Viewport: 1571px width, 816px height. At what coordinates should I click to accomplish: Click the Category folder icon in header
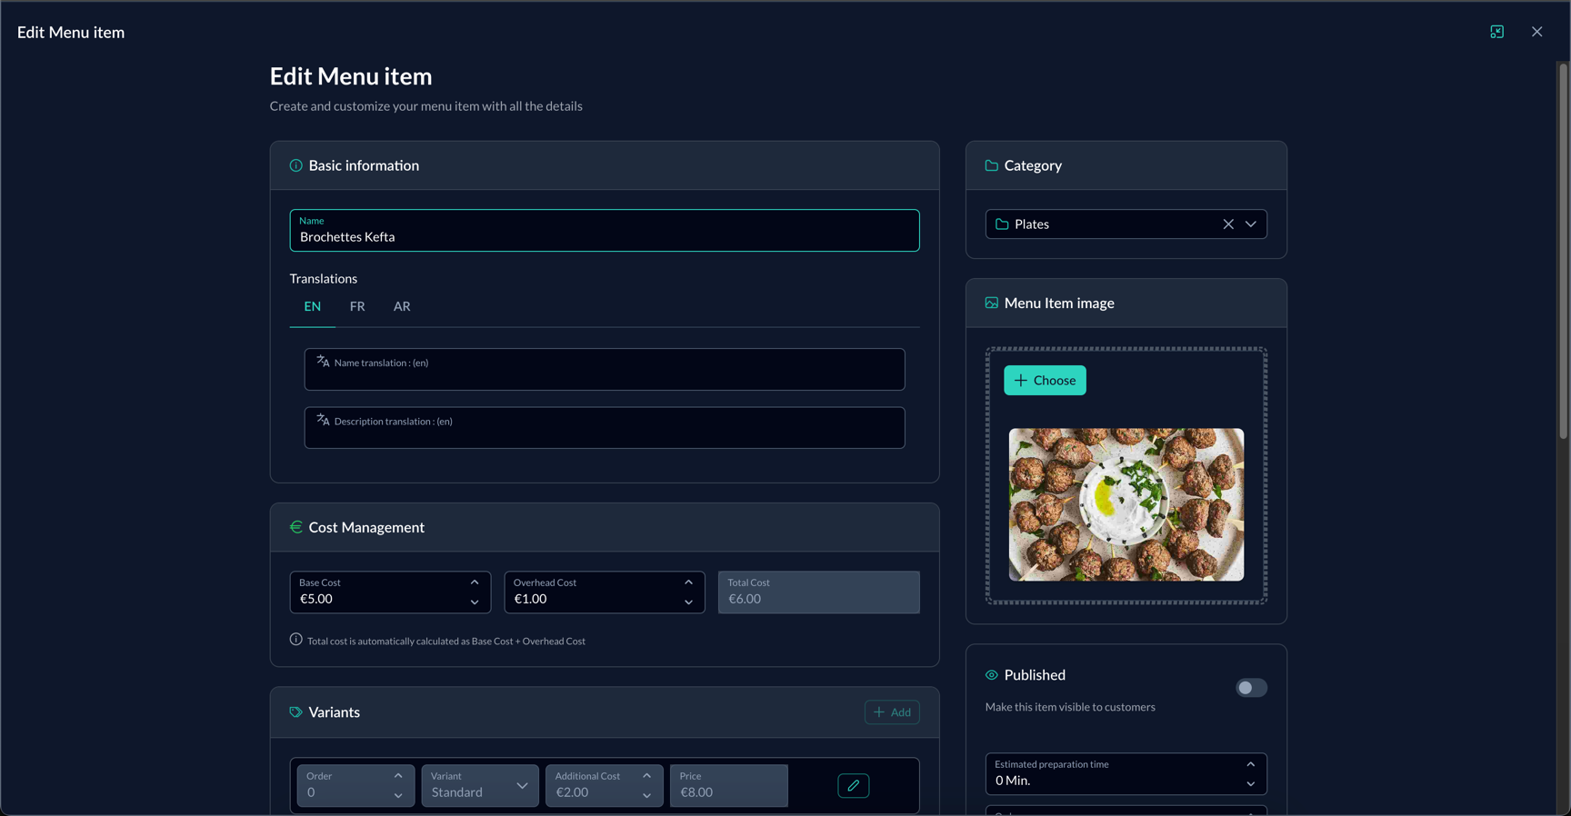[x=991, y=165]
